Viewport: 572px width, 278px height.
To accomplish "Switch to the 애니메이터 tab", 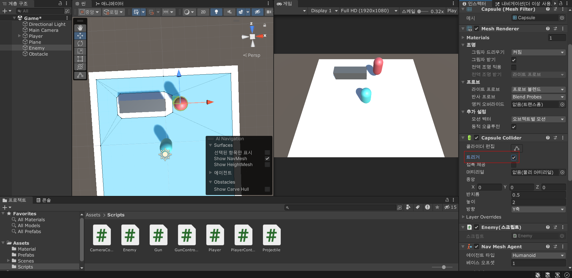I will point(109,4).
